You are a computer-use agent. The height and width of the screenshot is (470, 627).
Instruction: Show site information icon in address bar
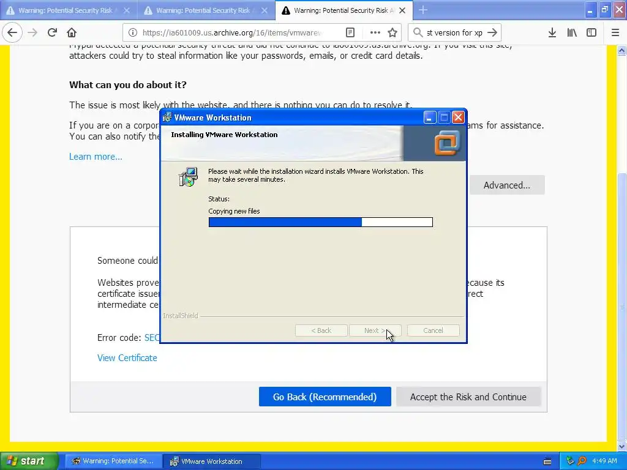coord(133,32)
